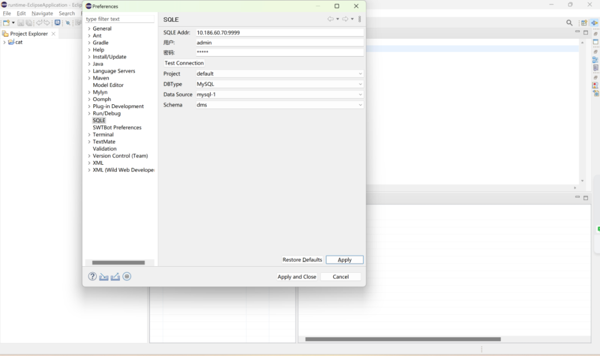Click the SQLE Addr input field
This screenshot has width=600, height=356.
[x=279, y=33]
